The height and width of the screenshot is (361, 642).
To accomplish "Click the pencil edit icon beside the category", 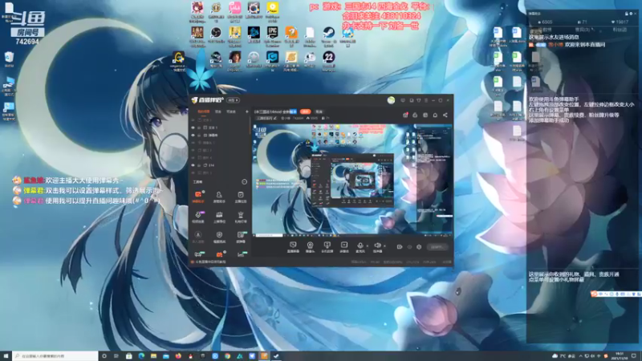I will 275,118.
